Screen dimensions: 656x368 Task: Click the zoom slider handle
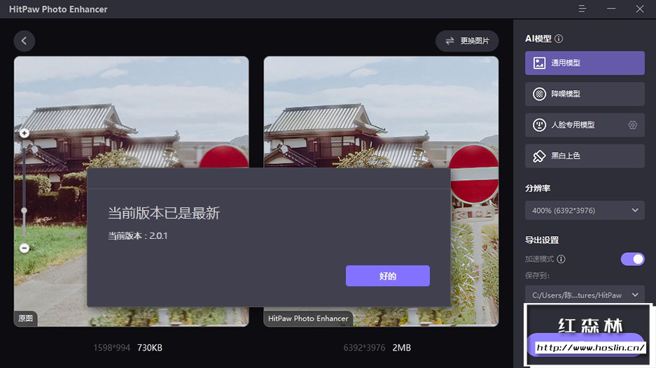(x=25, y=210)
